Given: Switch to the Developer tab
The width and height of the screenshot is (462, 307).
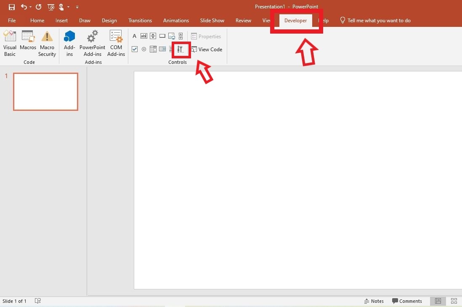Looking at the screenshot, I should 295,20.
